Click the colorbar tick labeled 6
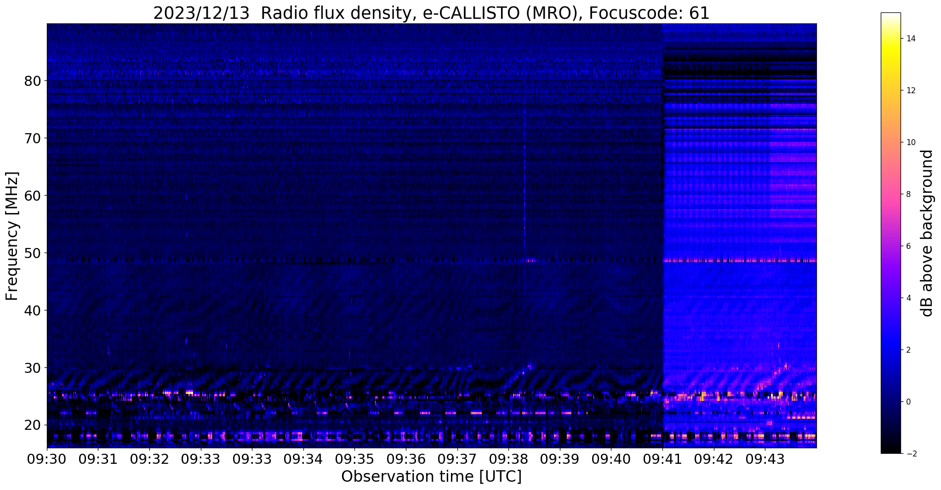Viewport: 941px width, 490px height. click(908, 246)
